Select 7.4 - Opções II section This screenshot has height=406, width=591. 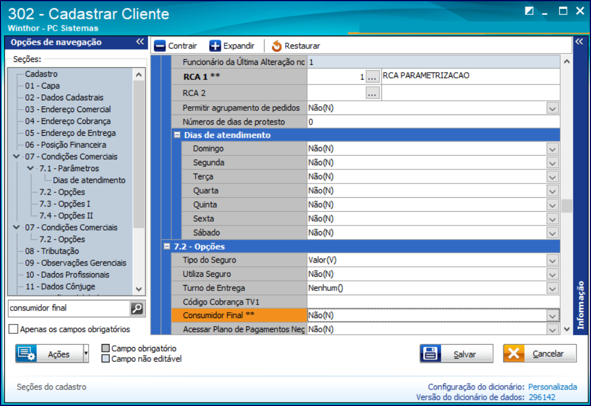66,216
